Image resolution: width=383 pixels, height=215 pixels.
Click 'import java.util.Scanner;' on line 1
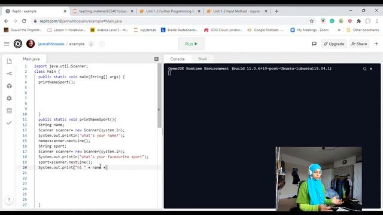[61, 66]
